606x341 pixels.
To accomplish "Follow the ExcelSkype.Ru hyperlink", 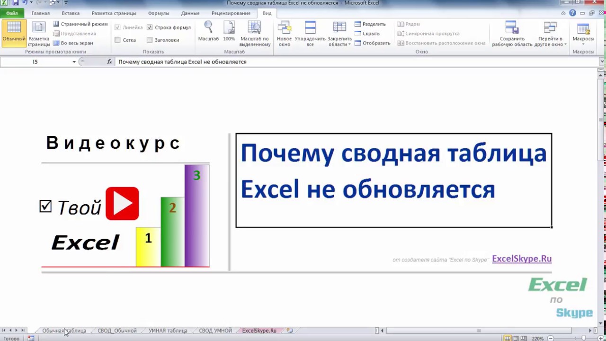I will click(522, 259).
